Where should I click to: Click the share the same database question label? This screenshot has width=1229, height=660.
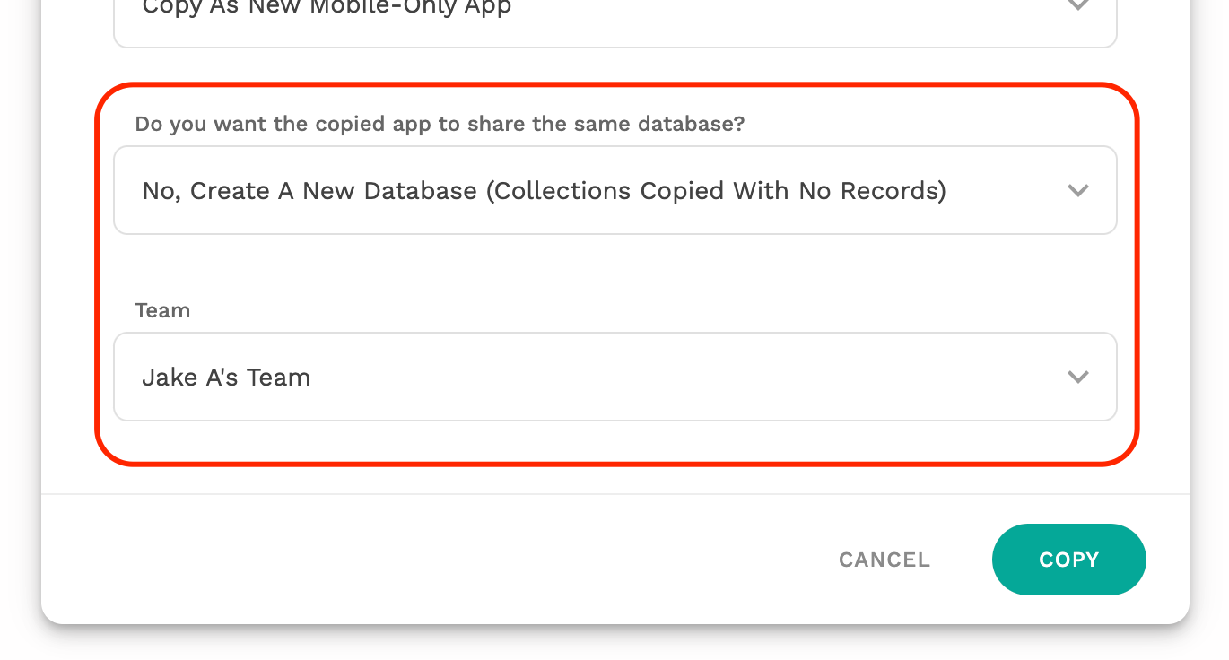(440, 124)
